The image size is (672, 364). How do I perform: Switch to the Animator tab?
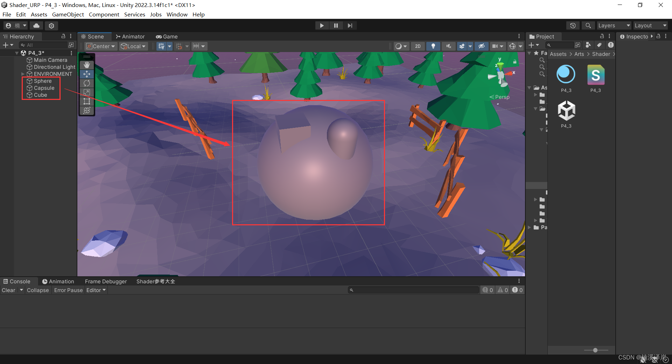[x=130, y=36]
